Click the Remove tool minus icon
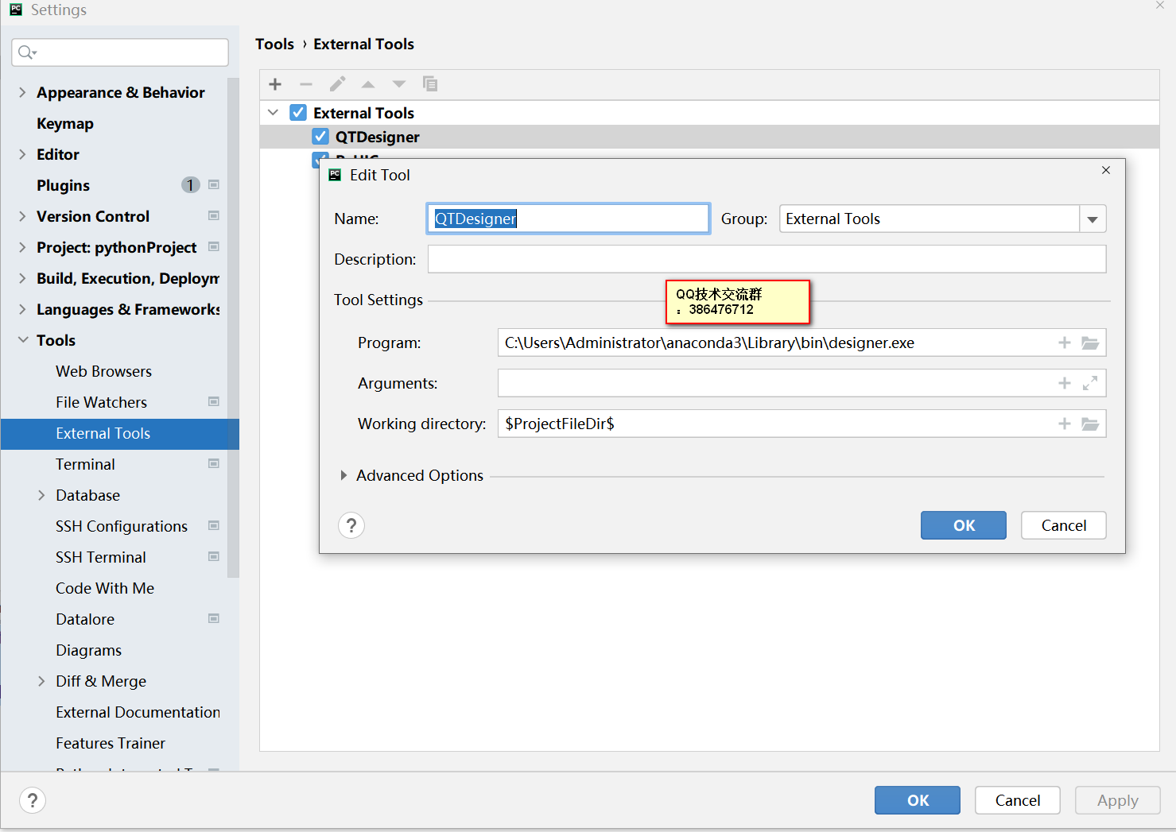Screen dimensions: 1176x832 click(x=306, y=84)
